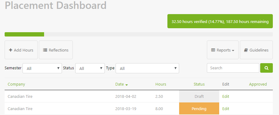
Task: Click the list icon beside Reflections
Action: [x=45, y=50]
